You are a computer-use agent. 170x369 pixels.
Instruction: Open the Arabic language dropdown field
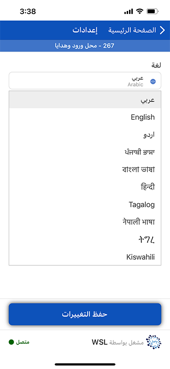click(x=85, y=81)
